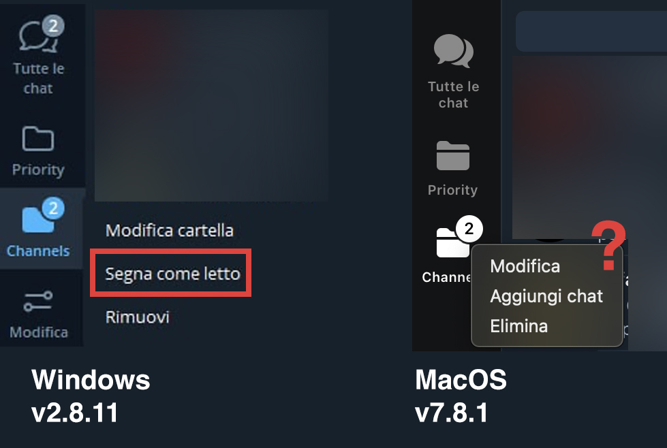
Task: Click blurred chat area in Windows panel
Action: (211, 106)
